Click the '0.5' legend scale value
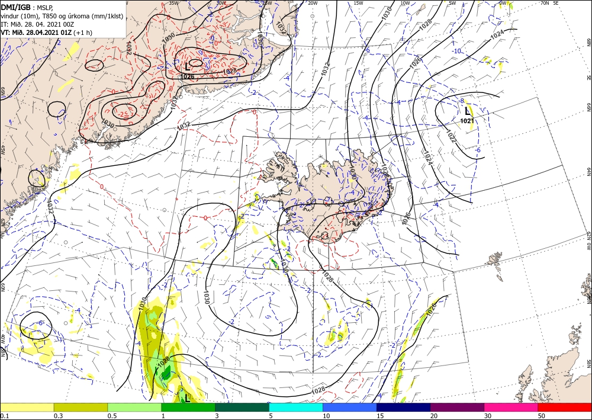The image size is (592, 420). pyautogui.click(x=112, y=416)
